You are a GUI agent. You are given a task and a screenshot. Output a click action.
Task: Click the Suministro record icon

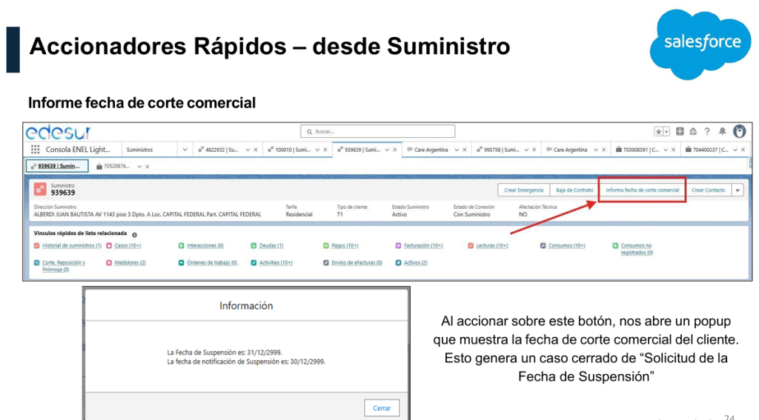(40, 190)
